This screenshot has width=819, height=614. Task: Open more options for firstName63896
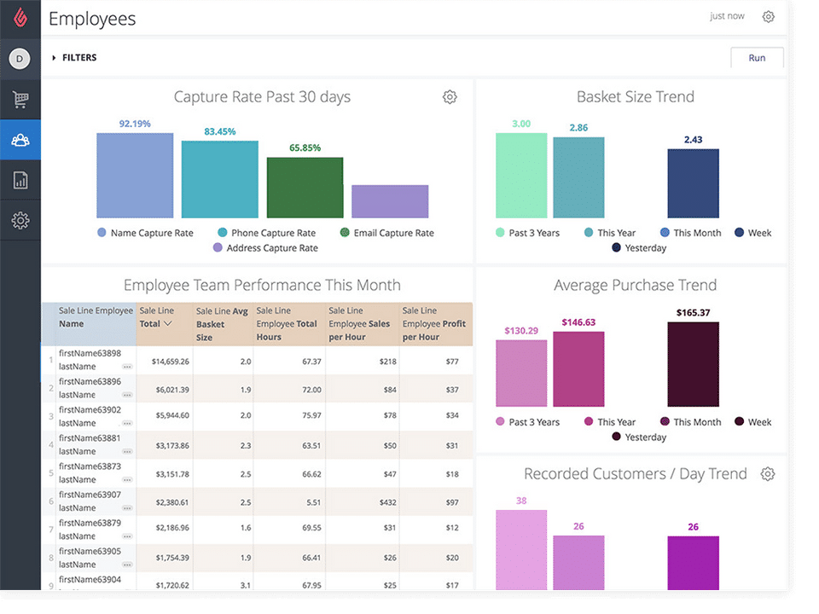pos(127,395)
